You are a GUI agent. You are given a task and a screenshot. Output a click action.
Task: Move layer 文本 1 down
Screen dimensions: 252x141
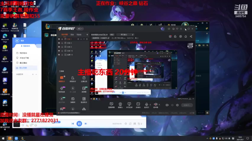tap(84, 39)
